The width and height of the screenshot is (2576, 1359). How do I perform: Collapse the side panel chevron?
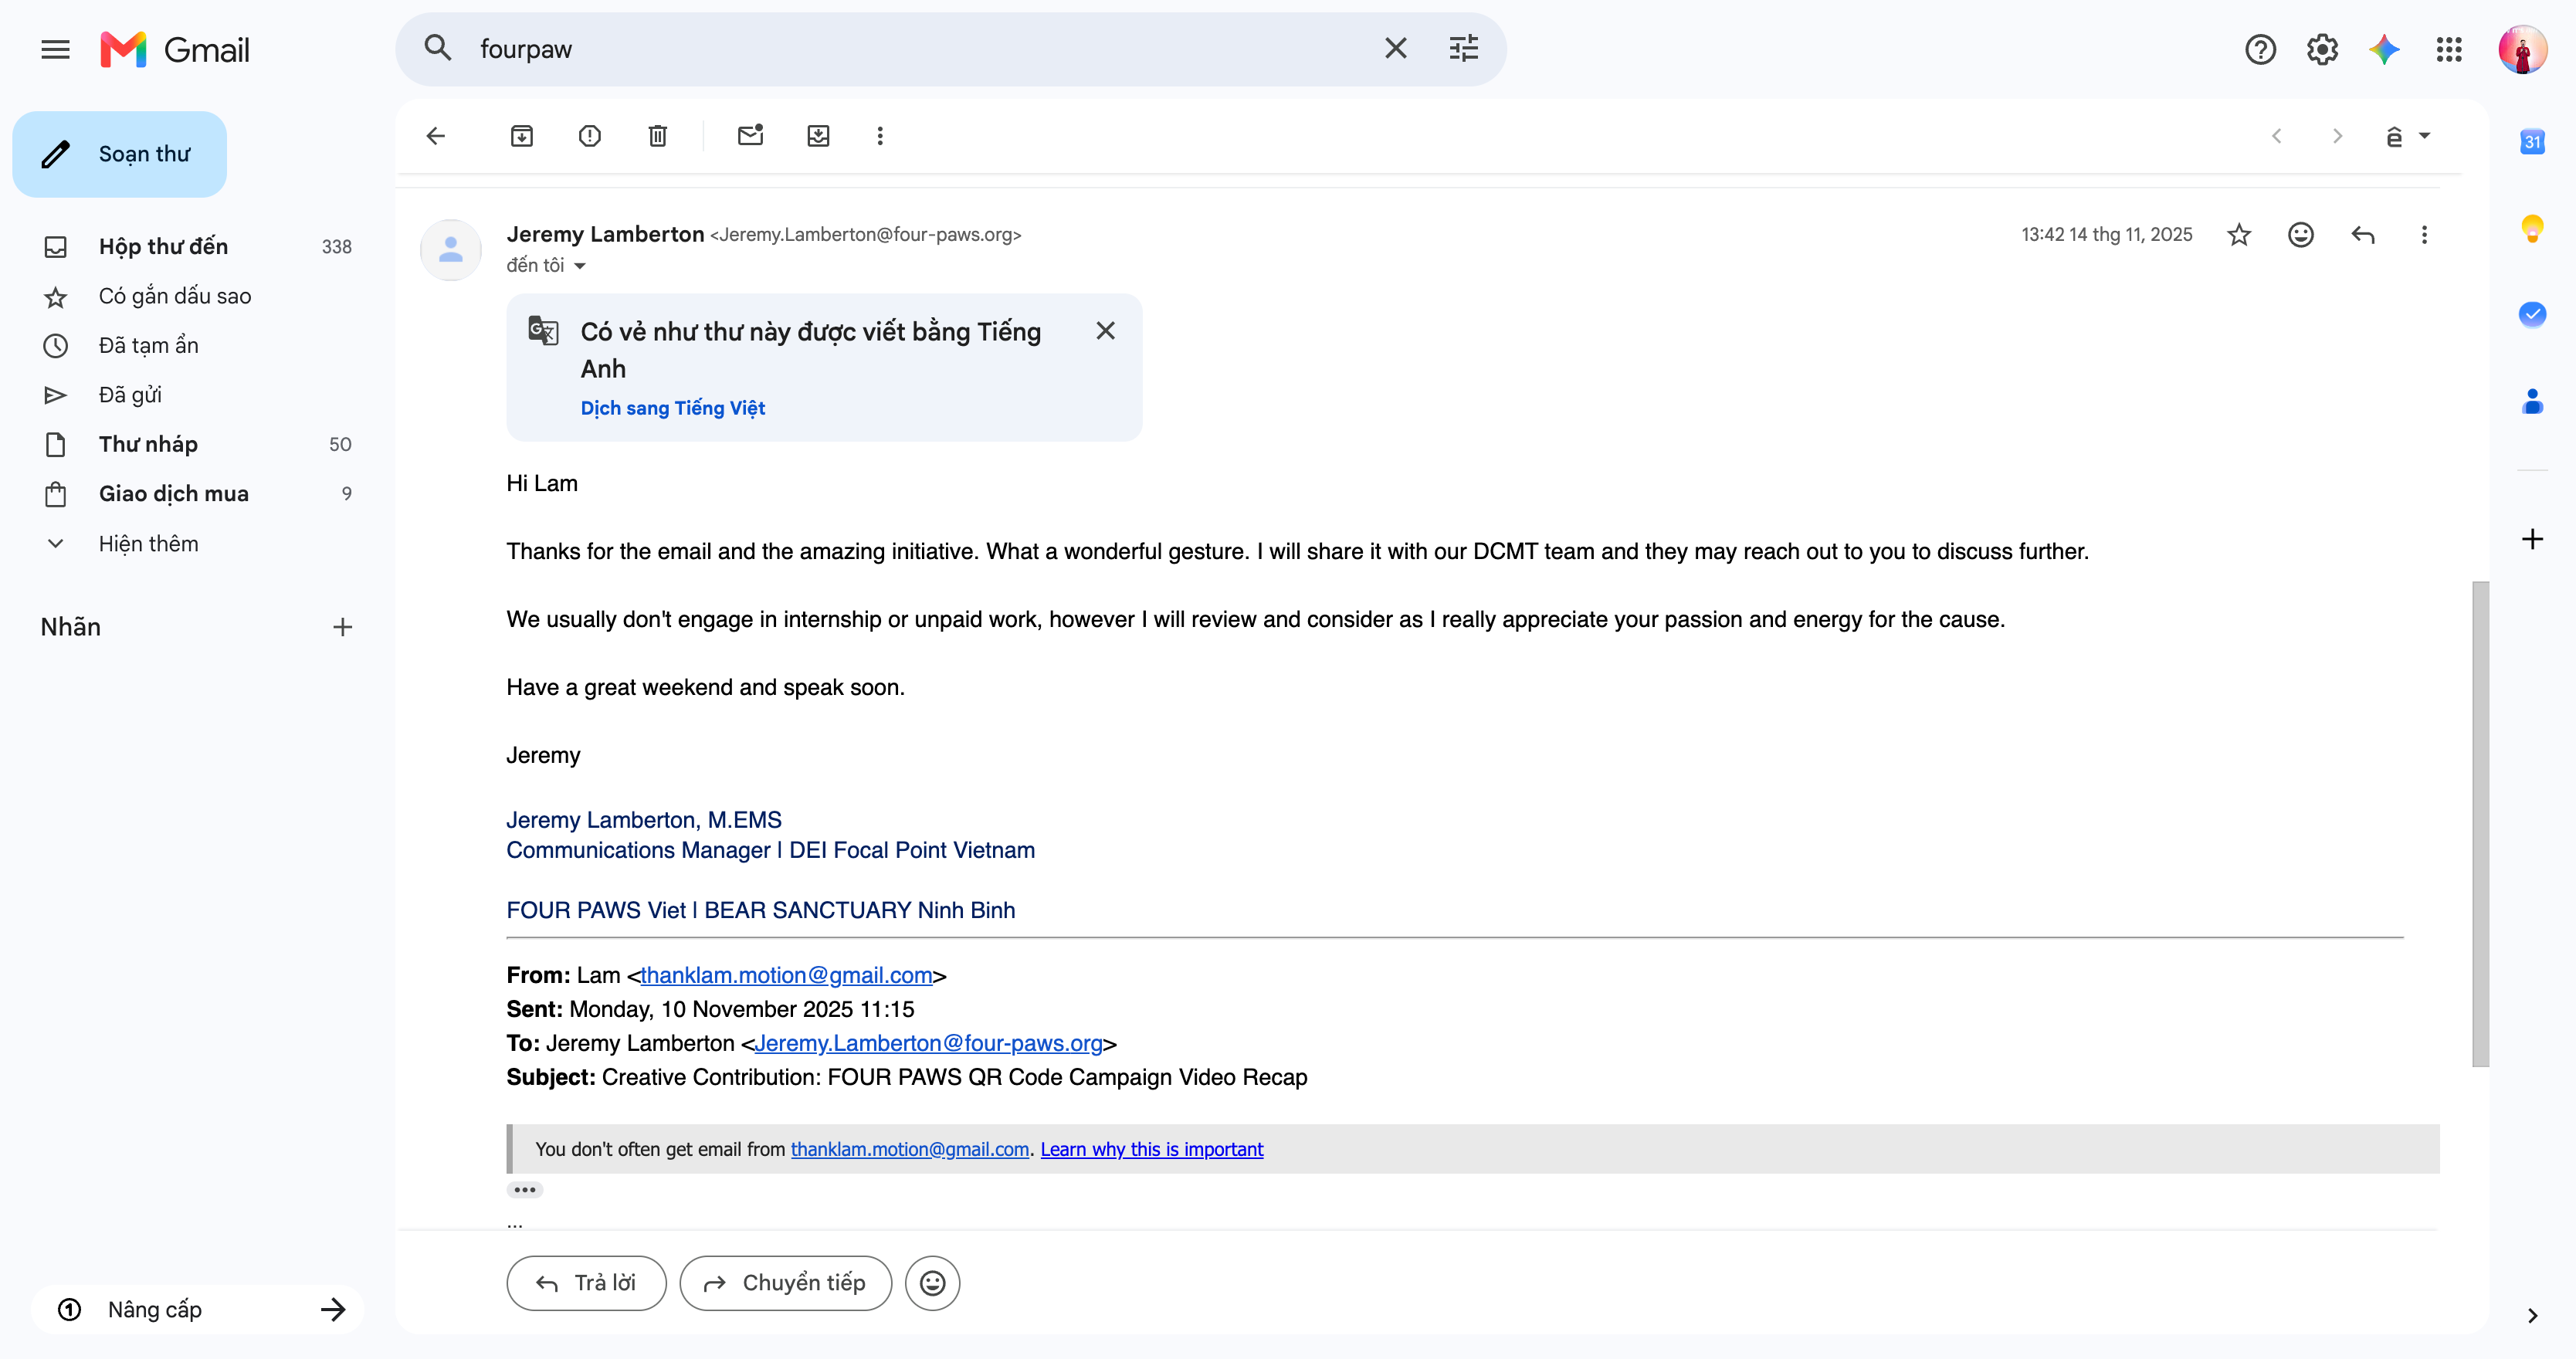(x=2532, y=1316)
